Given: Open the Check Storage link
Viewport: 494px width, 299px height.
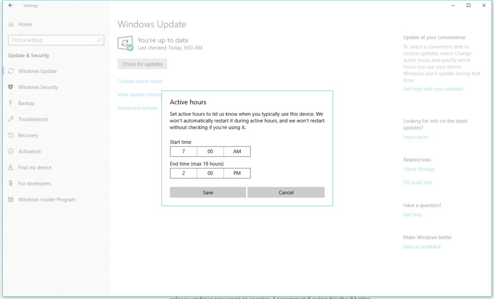Looking at the screenshot, I should point(419,169).
